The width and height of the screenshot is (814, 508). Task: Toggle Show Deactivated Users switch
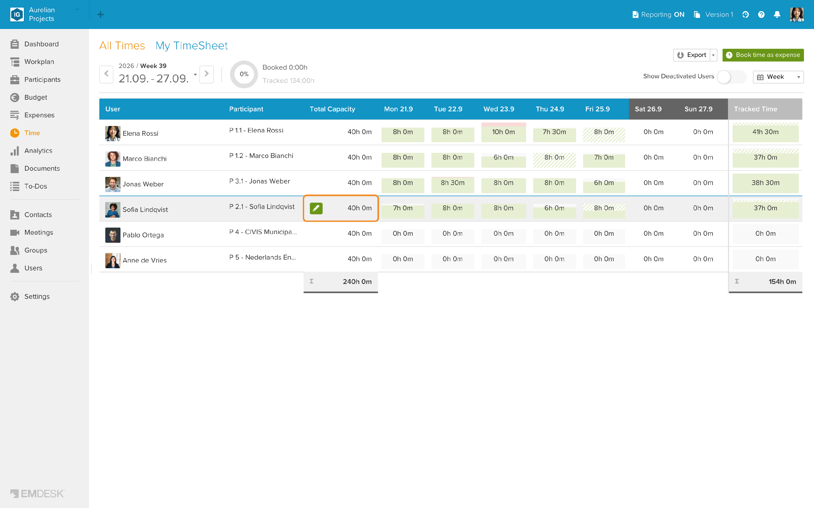click(x=732, y=77)
